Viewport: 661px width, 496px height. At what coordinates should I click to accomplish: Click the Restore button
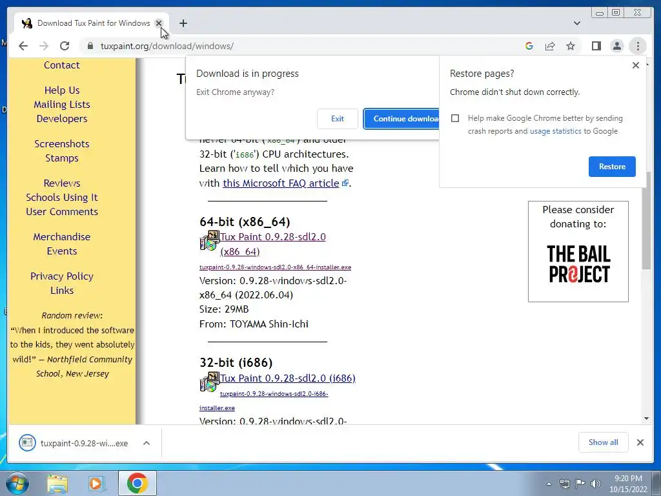click(612, 167)
